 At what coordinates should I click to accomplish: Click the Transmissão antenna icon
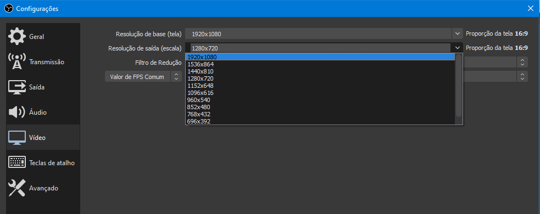pyautogui.click(x=16, y=61)
